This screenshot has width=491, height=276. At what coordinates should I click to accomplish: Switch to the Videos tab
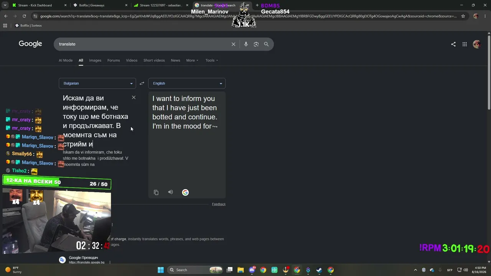pyautogui.click(x=132, y=60)
